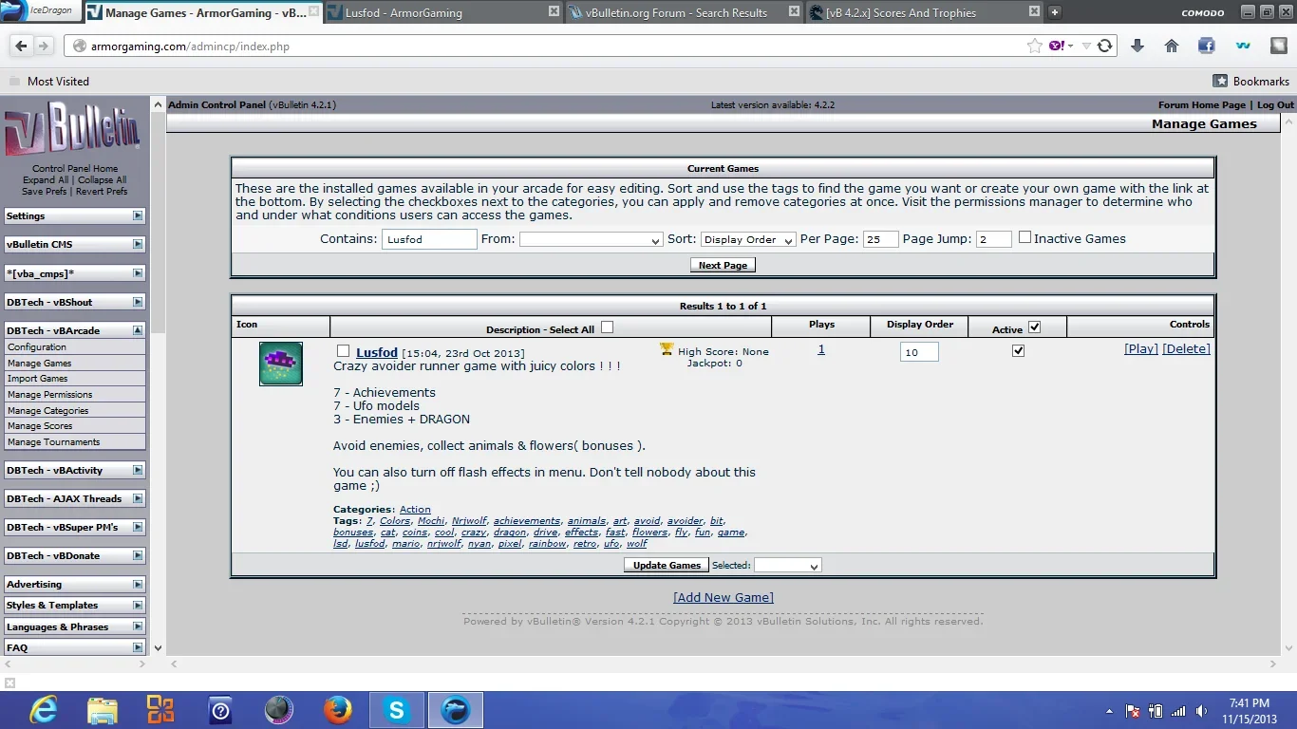The height and width of the screenshot is (729, 1297).
Task: Reload the page with refresh icon
Action: [x=1104, y=46]
